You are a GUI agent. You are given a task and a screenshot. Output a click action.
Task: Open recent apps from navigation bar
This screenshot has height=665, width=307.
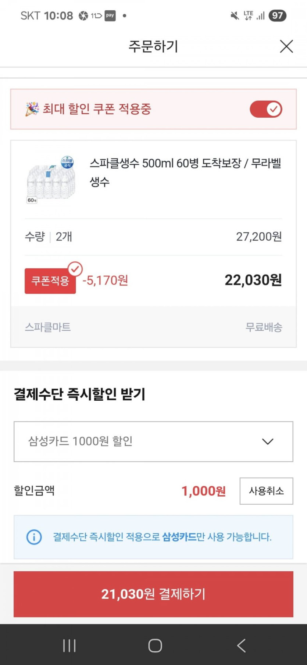click(x=69, y=646)
